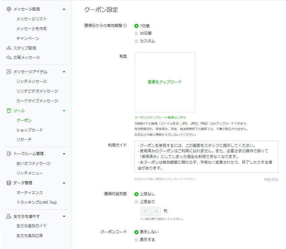Collapse the トークルーム管理 section arrow
Image resolution: width=286 pixels, height=249 pixels.
(64, 154)
